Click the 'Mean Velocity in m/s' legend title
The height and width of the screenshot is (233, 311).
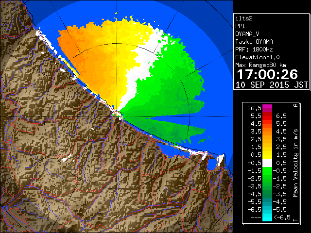click(295, 163)
